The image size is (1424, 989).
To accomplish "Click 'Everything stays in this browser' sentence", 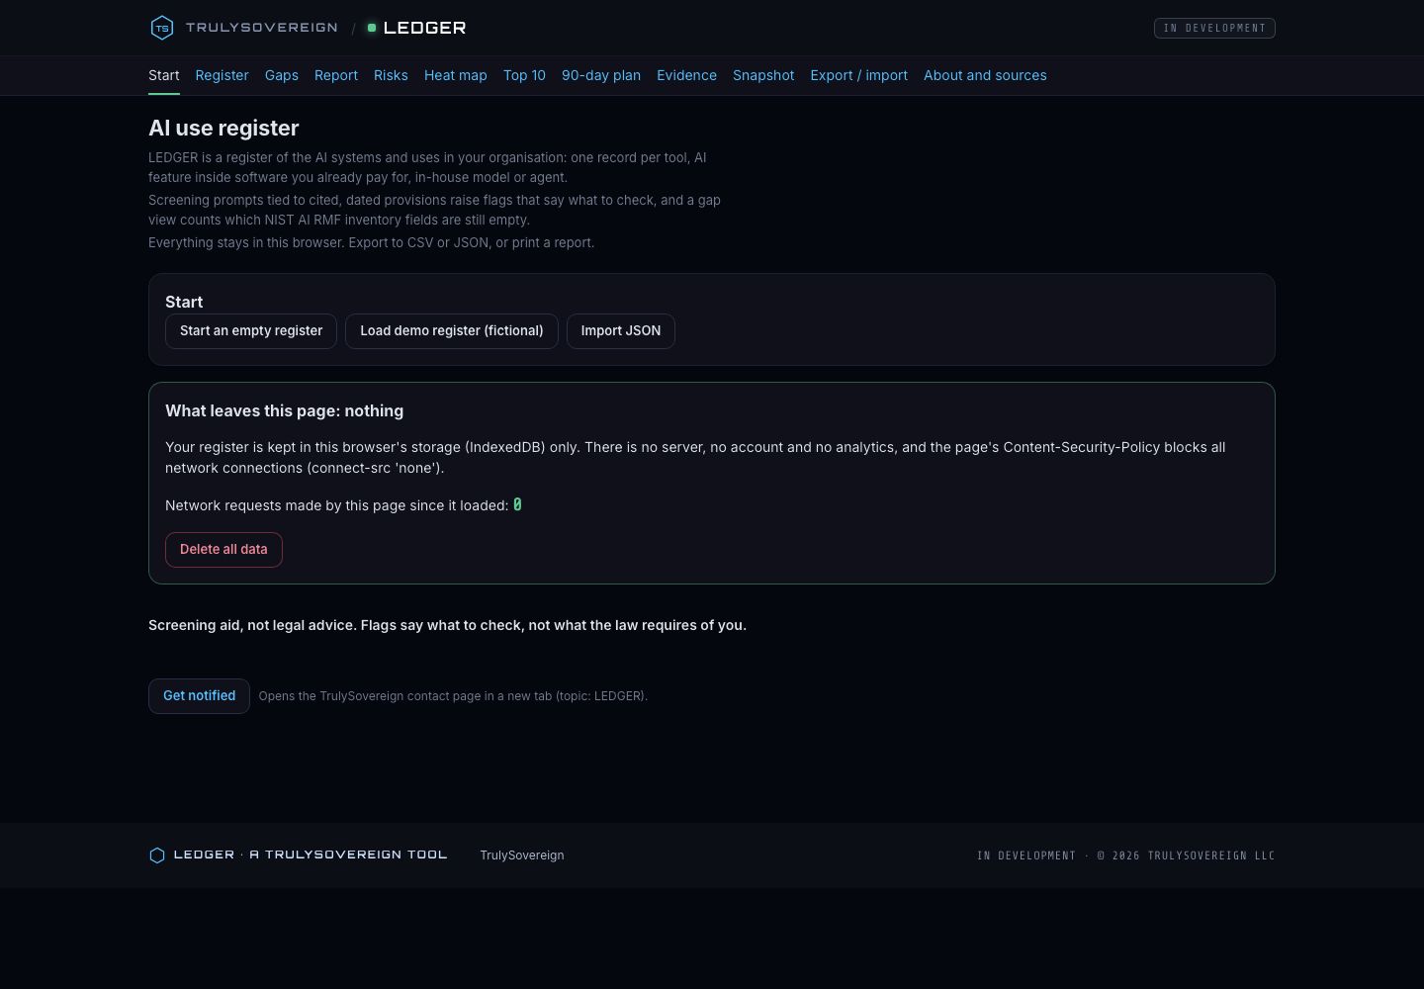I will 371,242.
